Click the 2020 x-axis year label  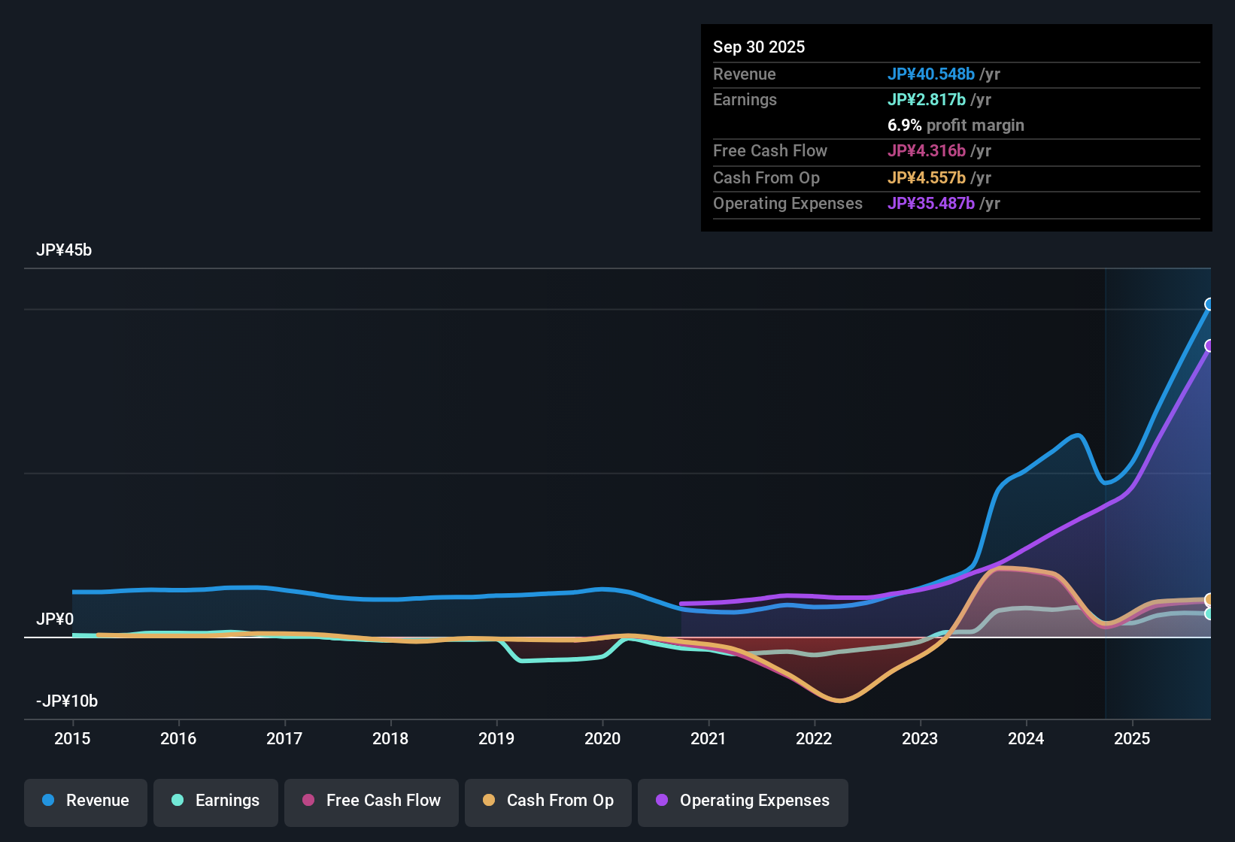click(602, 739)
